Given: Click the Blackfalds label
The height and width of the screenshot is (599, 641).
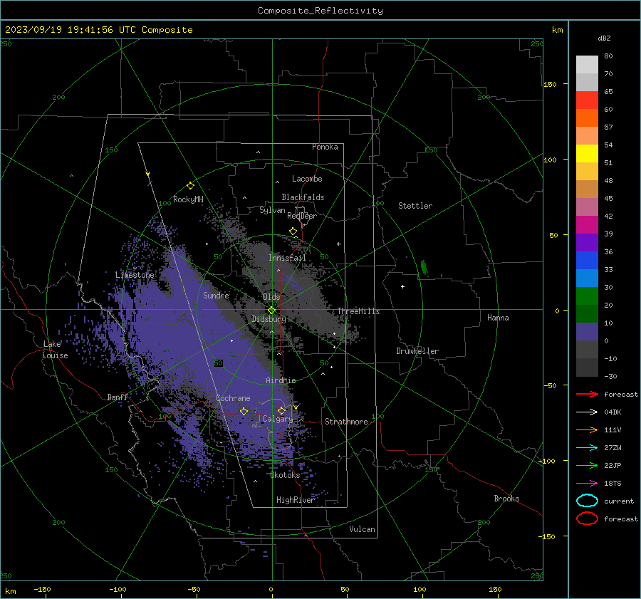Looking at the screenshot, I should (x=303, y=197).
